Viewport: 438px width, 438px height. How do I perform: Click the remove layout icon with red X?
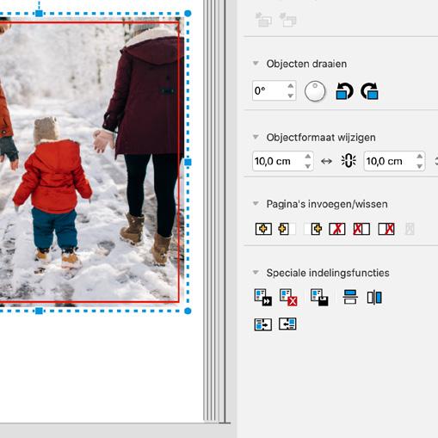[x=288, y=297]
